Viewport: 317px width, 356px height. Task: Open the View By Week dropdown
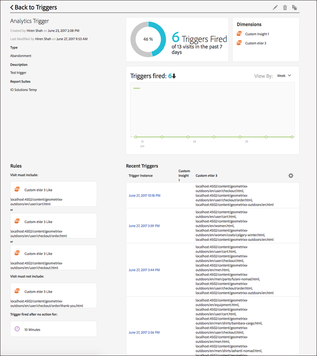284,76
